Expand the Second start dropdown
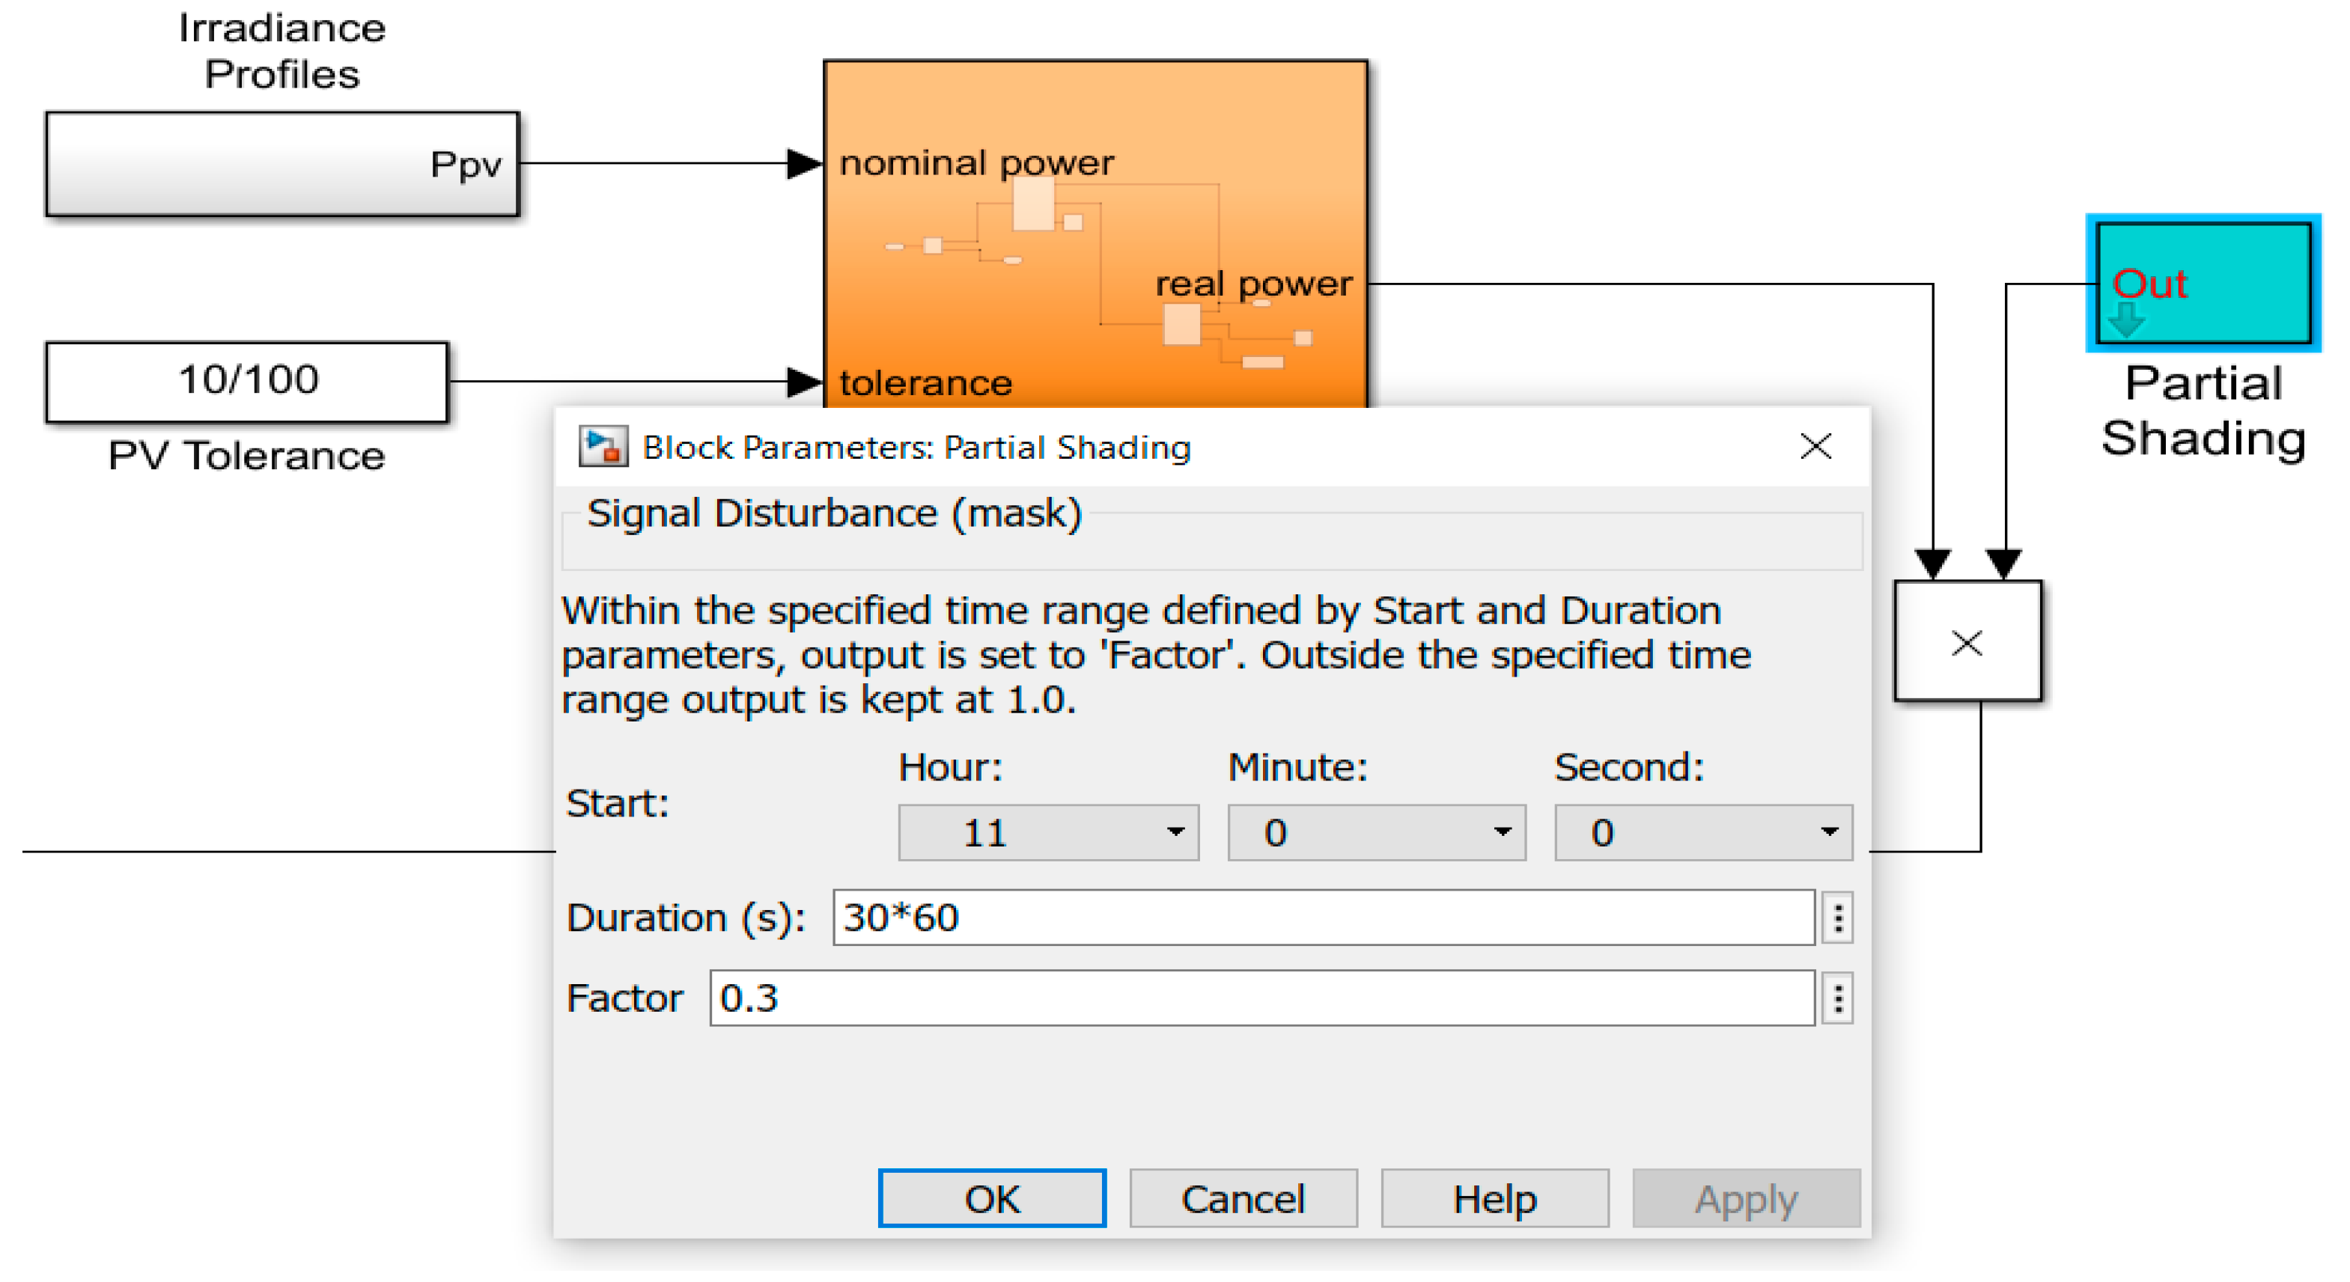Viewport: 2350px width, 1282px height. 1702,832
